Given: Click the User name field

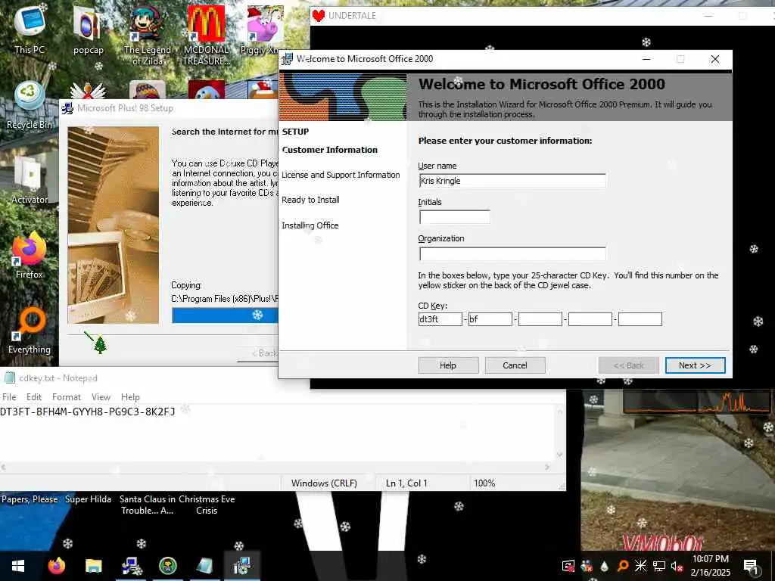Looking at the screenshot, I should click(x=512, y=181).
